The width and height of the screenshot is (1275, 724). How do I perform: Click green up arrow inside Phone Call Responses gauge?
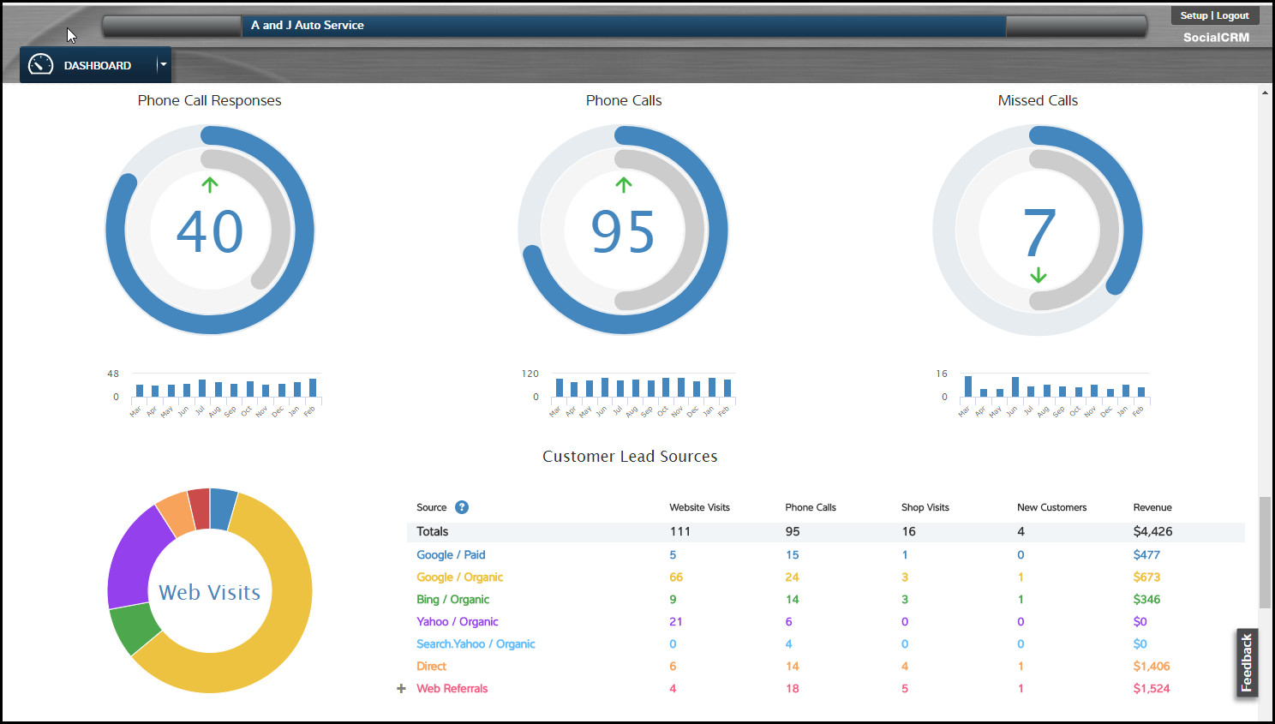(209, 183)
